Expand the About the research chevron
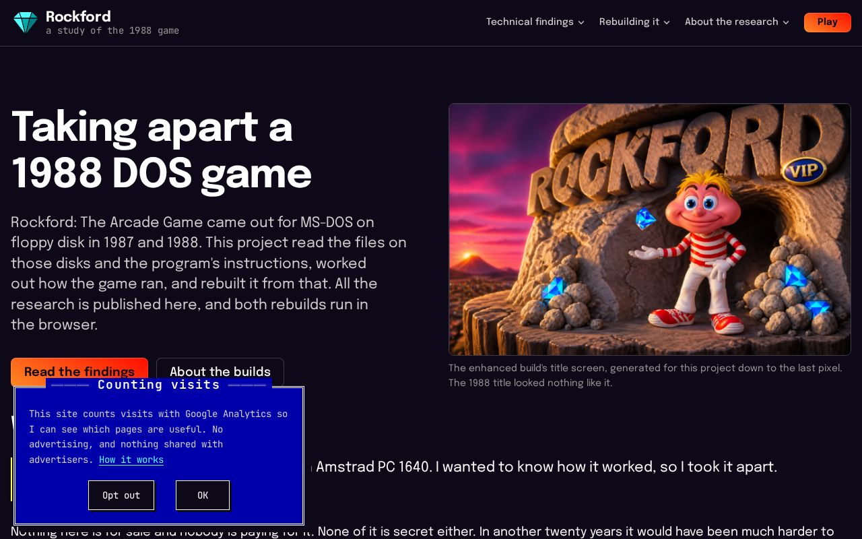This screenshot has height=539, width=862. (x=785, y=22)
